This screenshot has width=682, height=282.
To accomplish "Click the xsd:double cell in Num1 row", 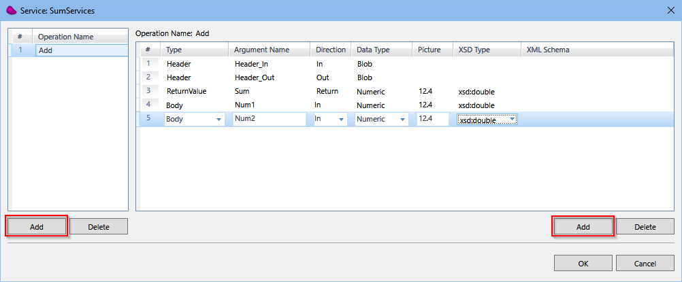I will tap(476, 105).
